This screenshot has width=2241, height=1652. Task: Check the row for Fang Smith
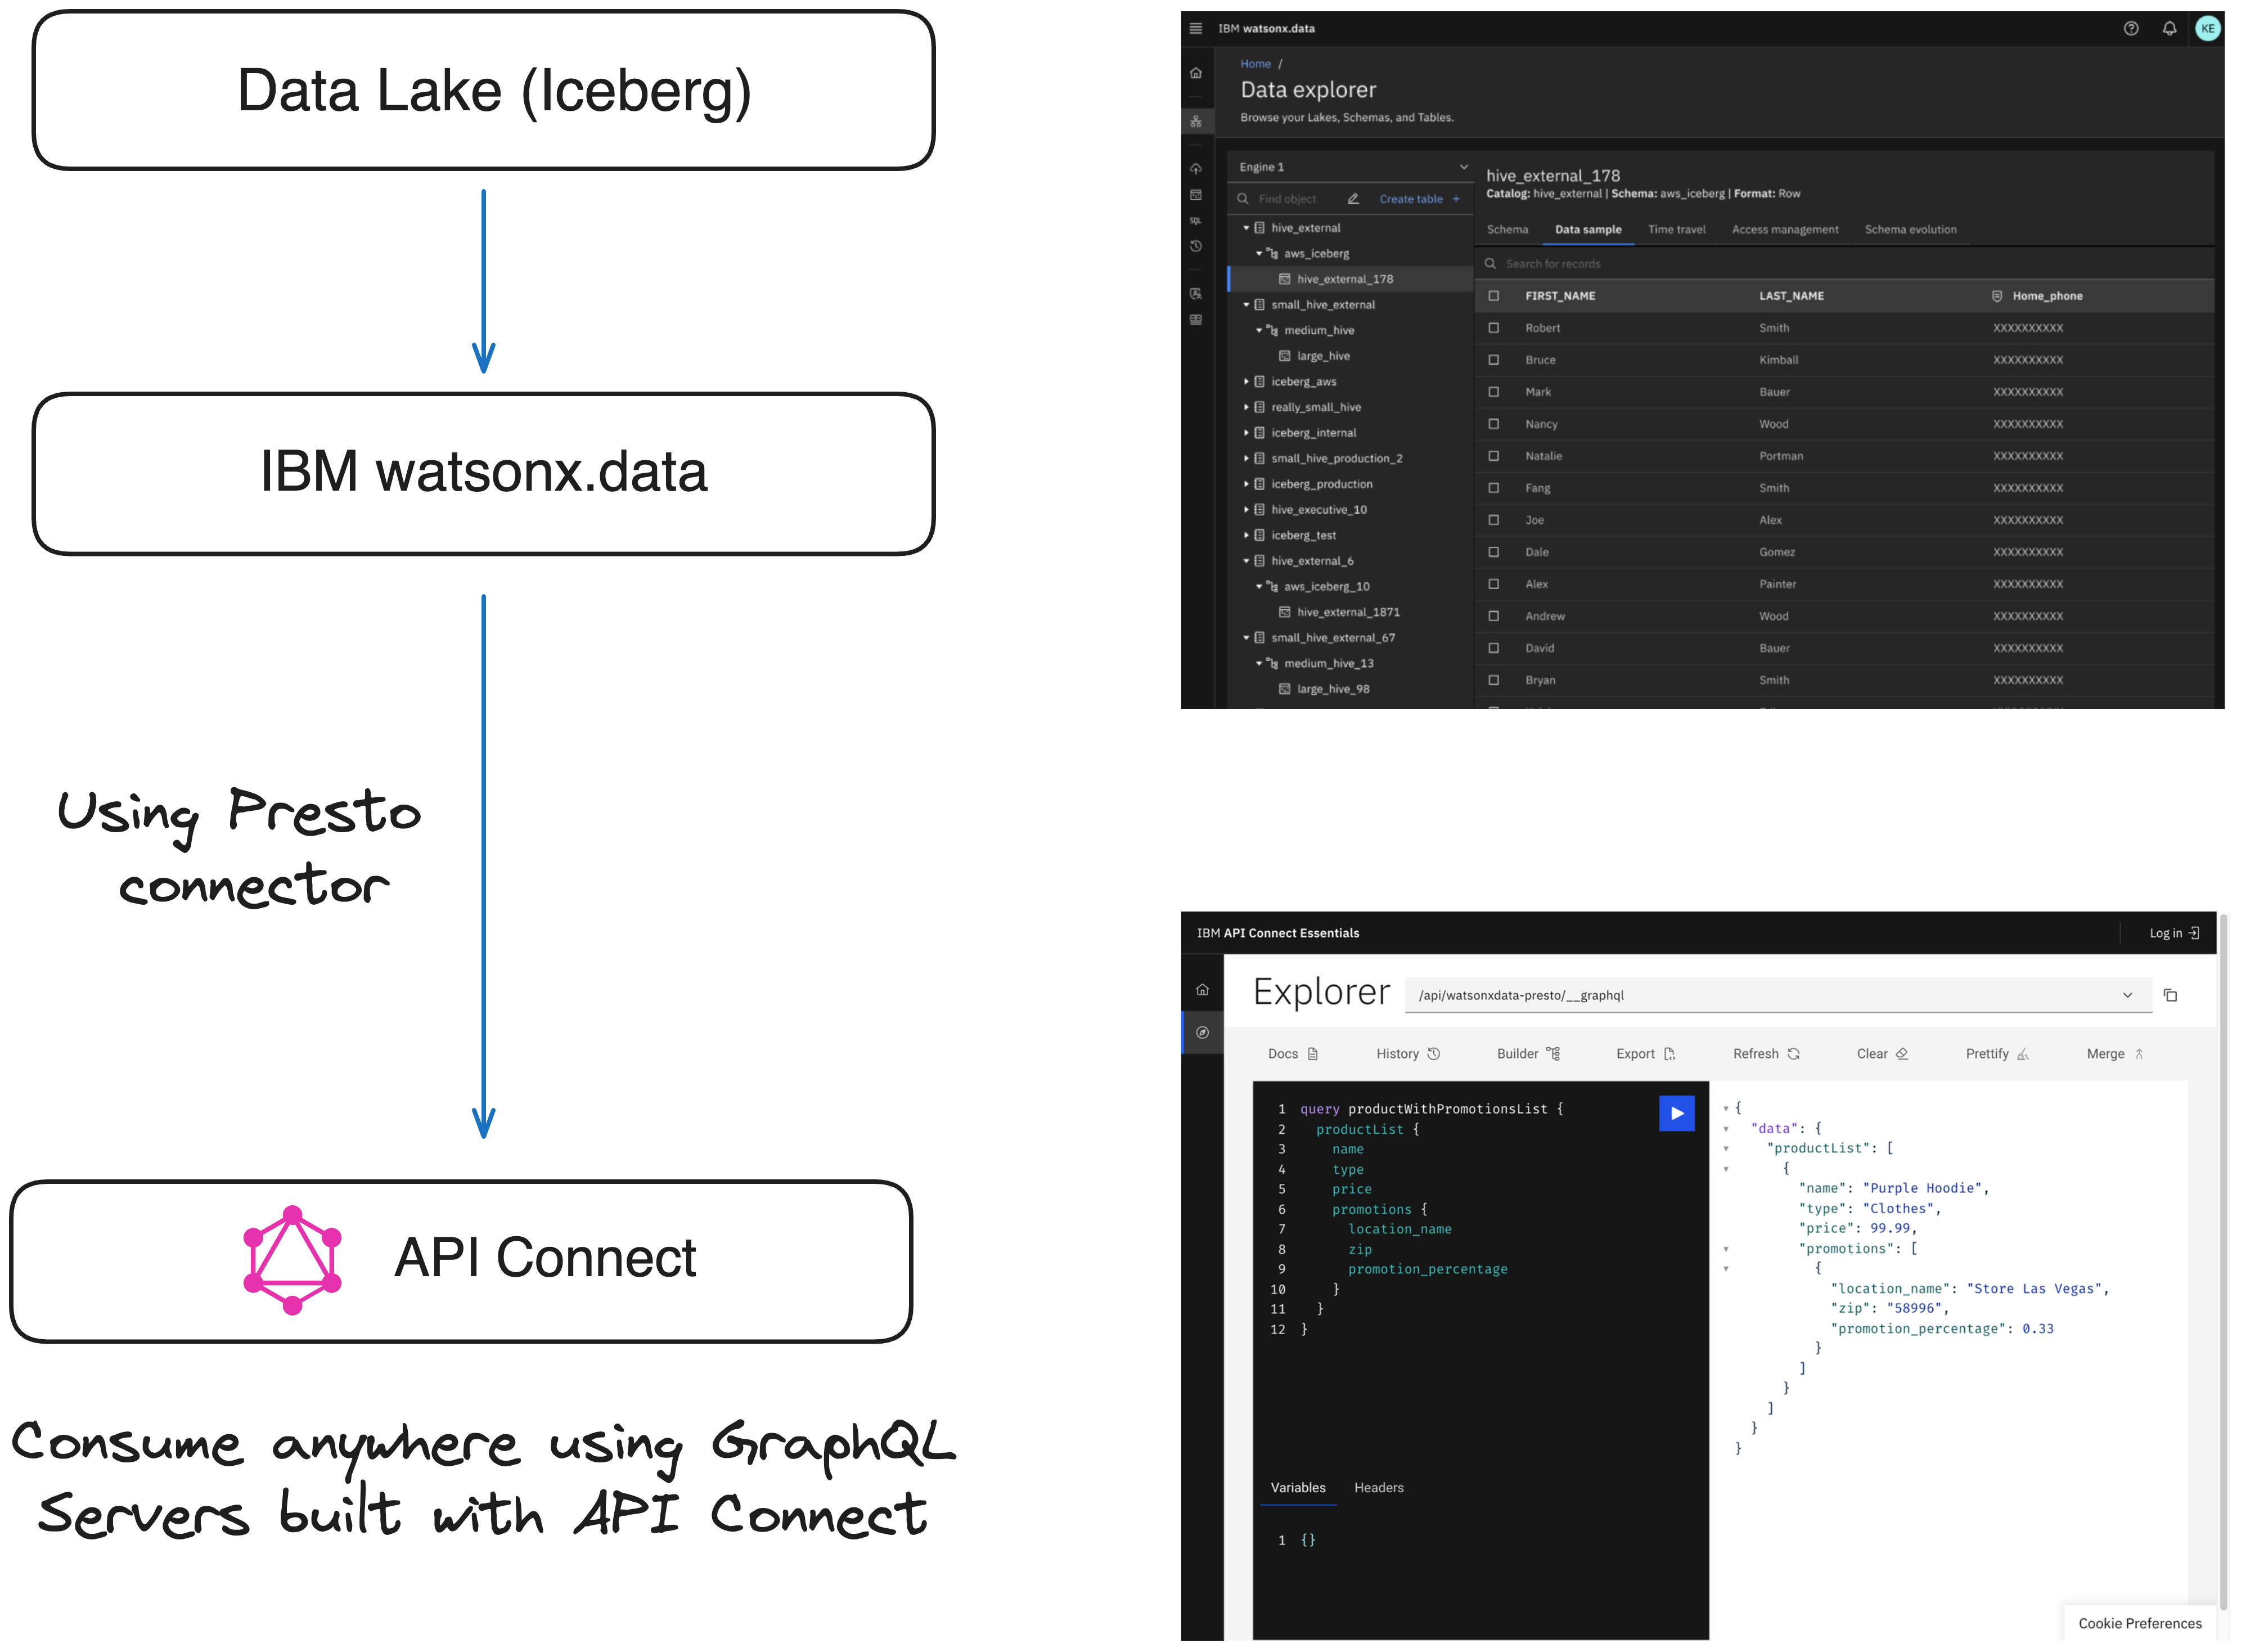coord(1493,488)
